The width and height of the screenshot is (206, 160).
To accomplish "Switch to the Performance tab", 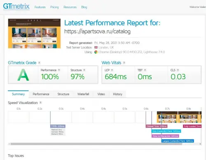I will point(41,94).
